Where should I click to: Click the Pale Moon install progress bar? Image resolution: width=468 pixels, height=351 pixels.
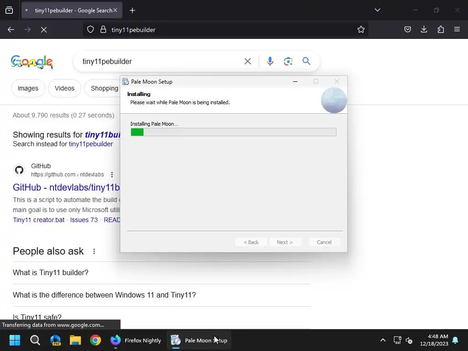click(x=234, y=132)
